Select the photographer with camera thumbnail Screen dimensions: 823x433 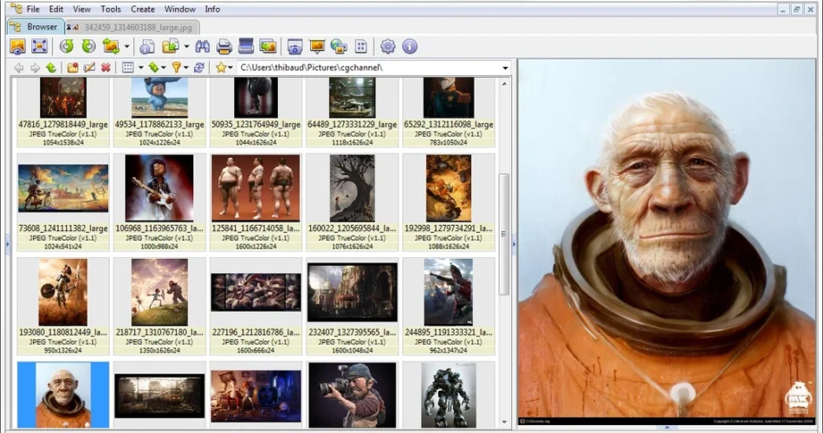353,395
